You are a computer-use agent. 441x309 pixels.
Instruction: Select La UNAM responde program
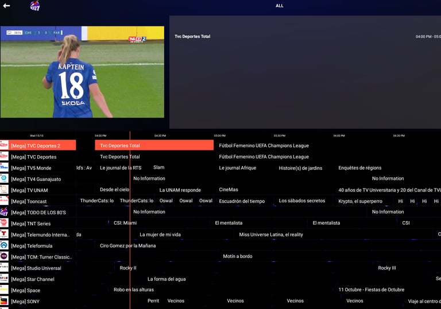click(x=180, y=190)
